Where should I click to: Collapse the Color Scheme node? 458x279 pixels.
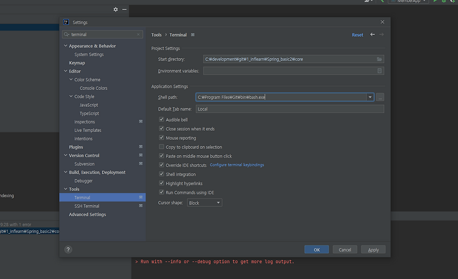(x=71, y=79)
